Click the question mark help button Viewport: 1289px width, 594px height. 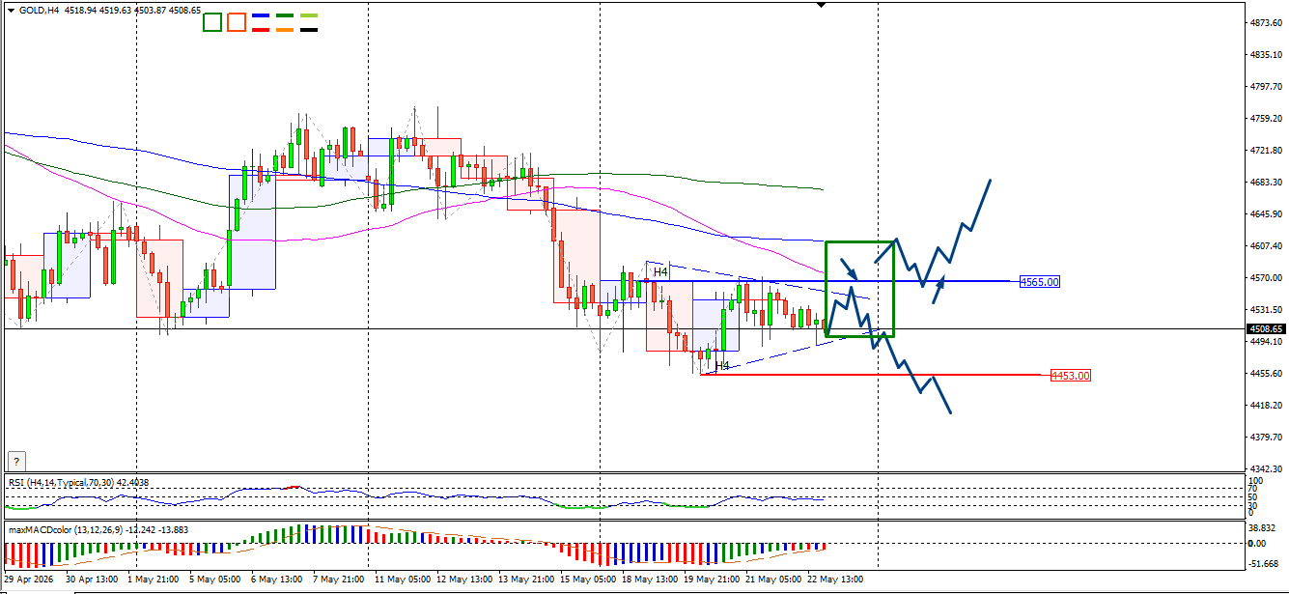[16, 462]
